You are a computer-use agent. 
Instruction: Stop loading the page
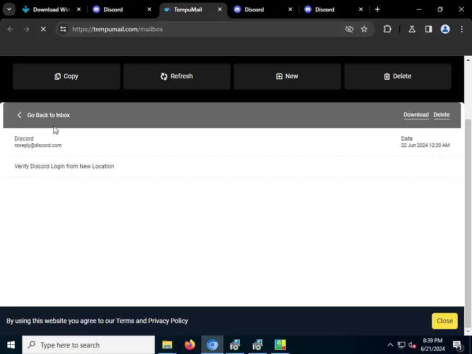(x=43, y=29)
